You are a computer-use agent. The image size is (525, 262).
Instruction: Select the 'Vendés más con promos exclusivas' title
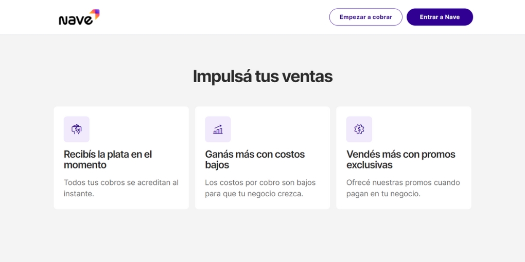click(x=400, y=159)
